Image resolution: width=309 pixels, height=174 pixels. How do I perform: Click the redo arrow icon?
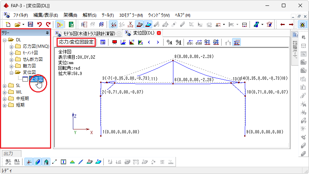(x=48, y=24)
